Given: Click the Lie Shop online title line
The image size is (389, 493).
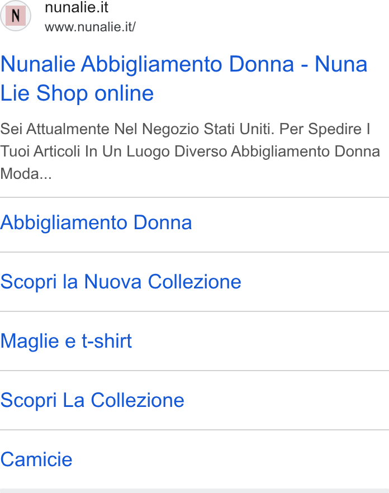Looking at the screenshot, I should [x=77, y=93].
